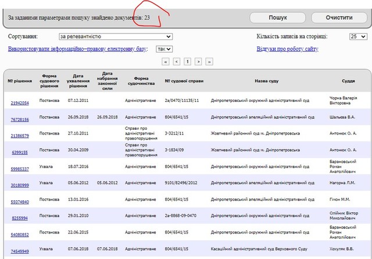The height and width of the screenshot is (259, 372).
Task: Open decision number 30180999
Action: pos(20,186)
